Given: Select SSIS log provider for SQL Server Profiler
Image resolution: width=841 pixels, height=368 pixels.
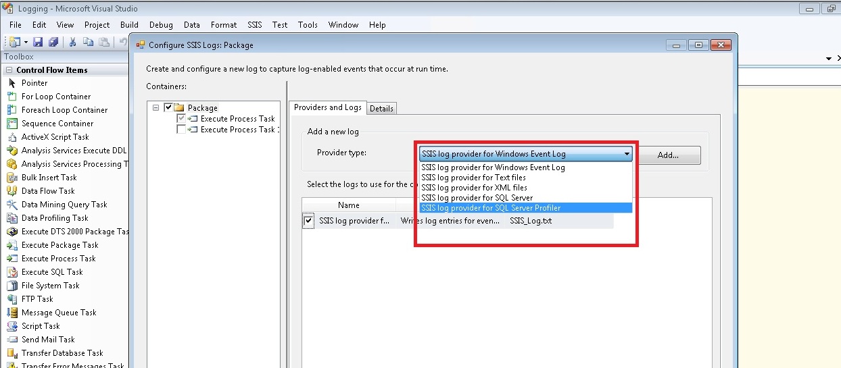Looking at the screenshot, I should click(x=491, y=208).
